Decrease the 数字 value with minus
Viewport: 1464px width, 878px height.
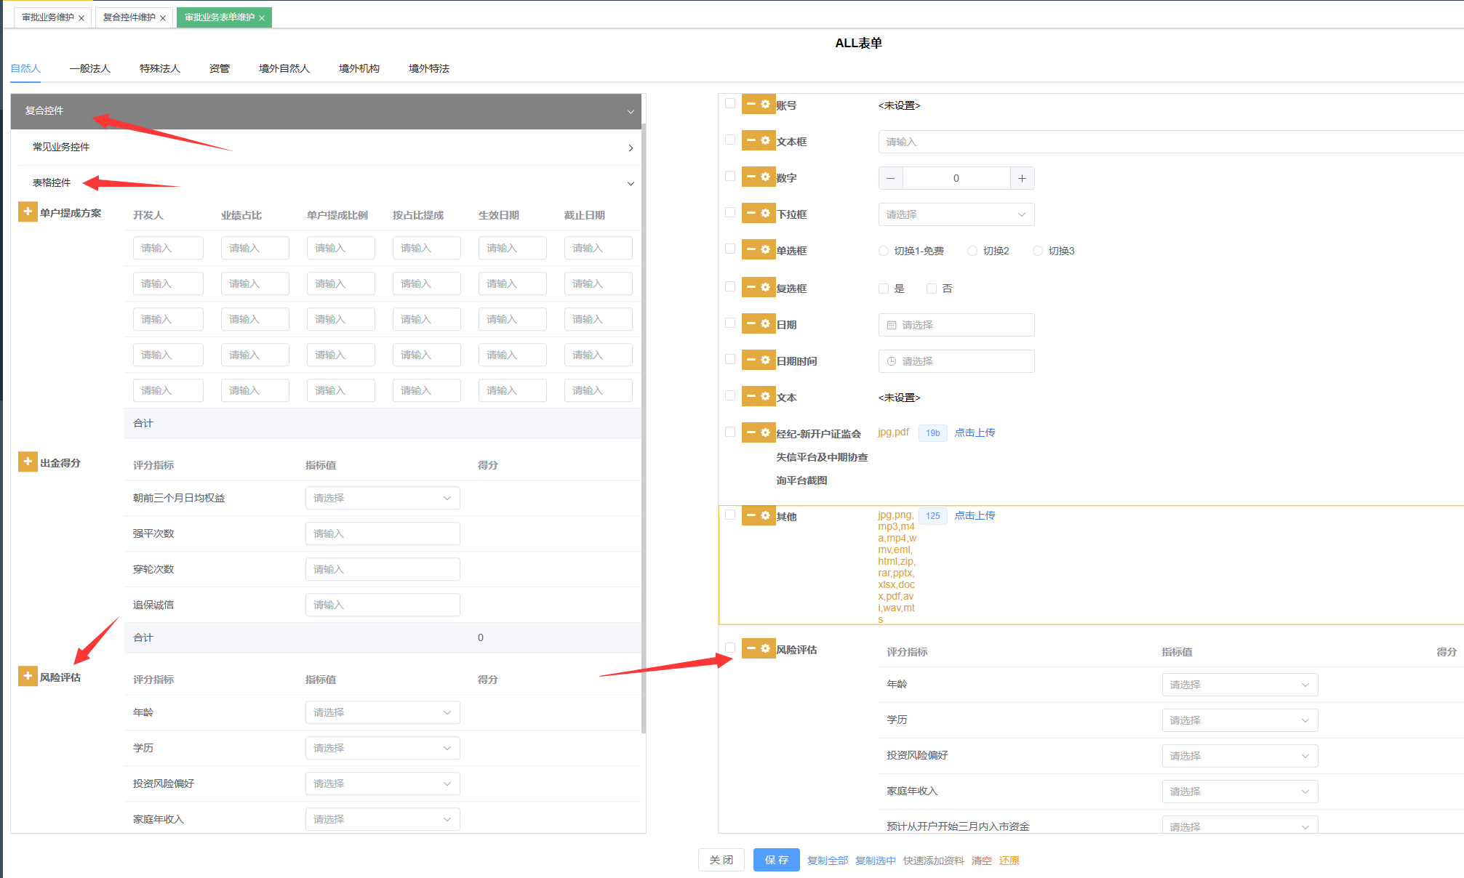coord(891,178)
